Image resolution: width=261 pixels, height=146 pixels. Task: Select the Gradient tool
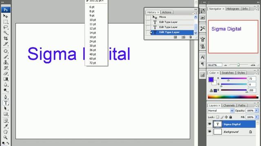5,79
